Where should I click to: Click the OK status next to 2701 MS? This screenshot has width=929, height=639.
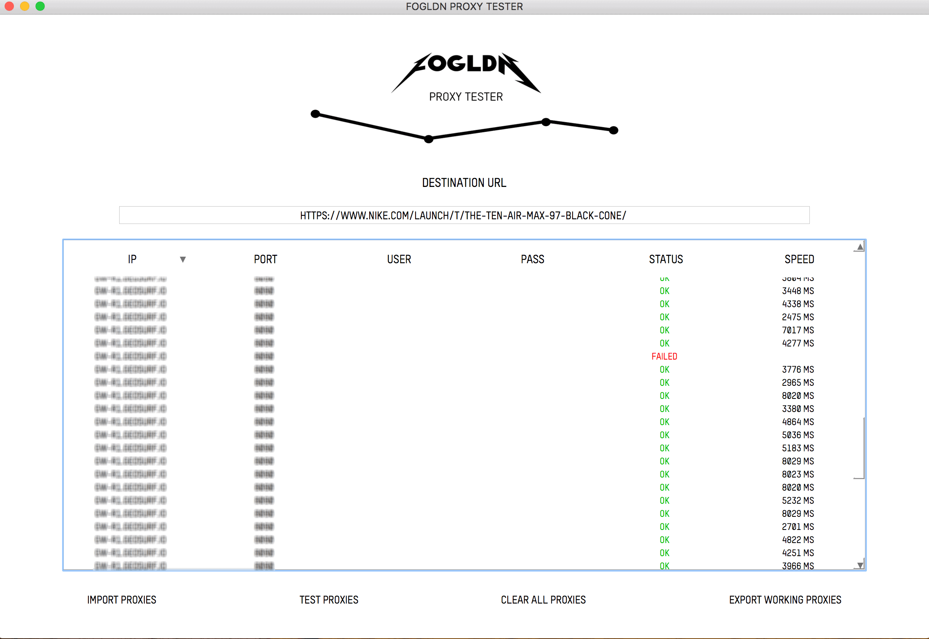[x=664, y=527]
